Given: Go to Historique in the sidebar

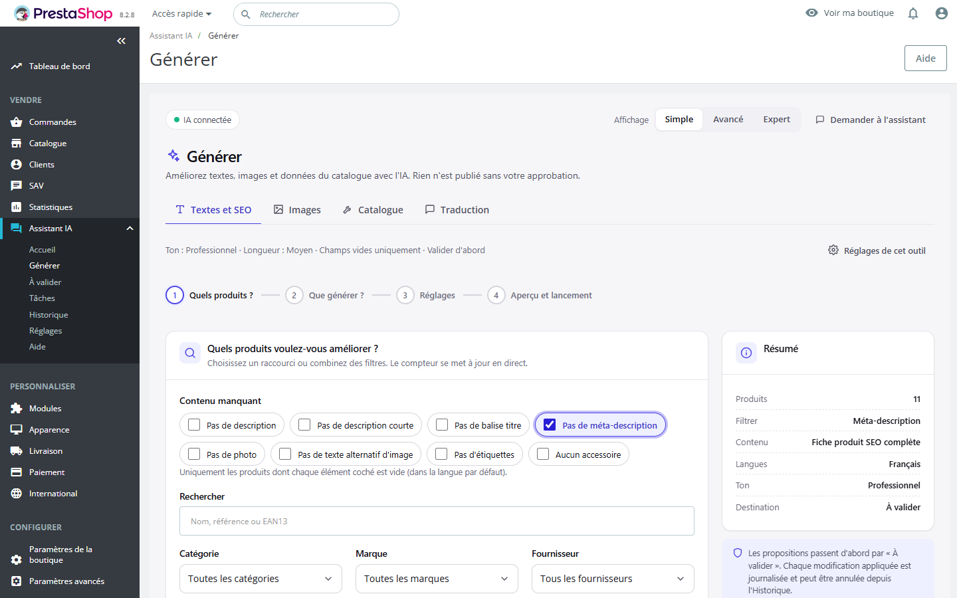Looking at the screenshot, I should point(49,315).
